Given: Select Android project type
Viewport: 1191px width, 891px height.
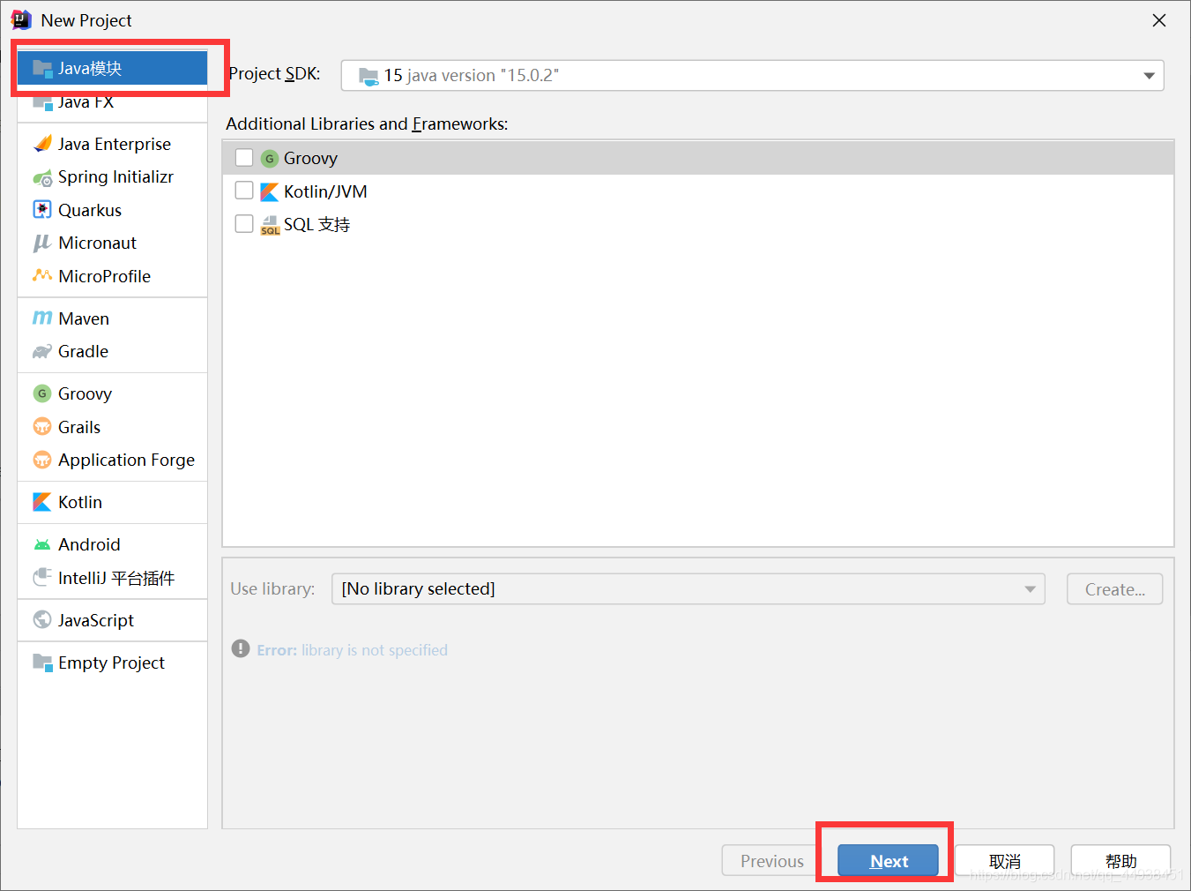Looking at the screenshot, I should [113, 544].
